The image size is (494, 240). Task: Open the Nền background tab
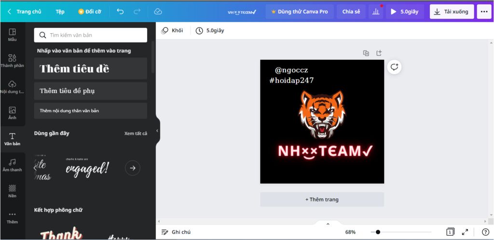12,191
